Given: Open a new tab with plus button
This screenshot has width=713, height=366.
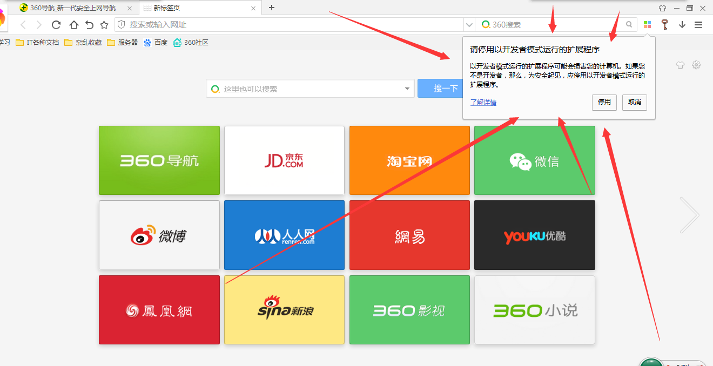Looking at the screenshot, I should [272, 8].
